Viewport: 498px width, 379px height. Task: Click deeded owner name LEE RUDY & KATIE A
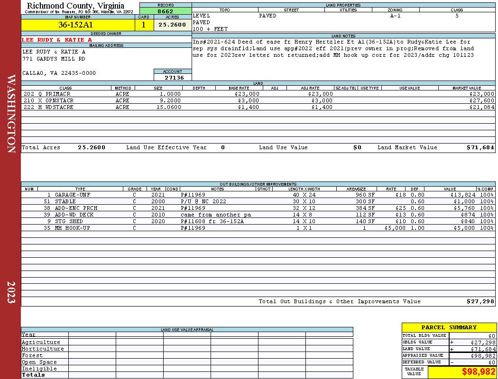click(57, 40)
